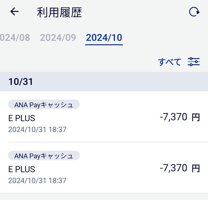Tap the upper -7,370 円 amount
This screenshot has height=200, width=208.
click(x=180, y=117)
